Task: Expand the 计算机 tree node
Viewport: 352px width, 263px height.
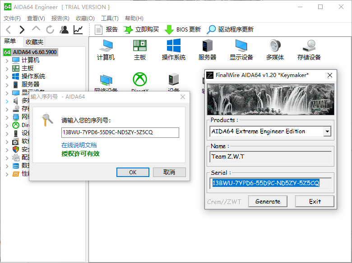Action: click(7, 60)
